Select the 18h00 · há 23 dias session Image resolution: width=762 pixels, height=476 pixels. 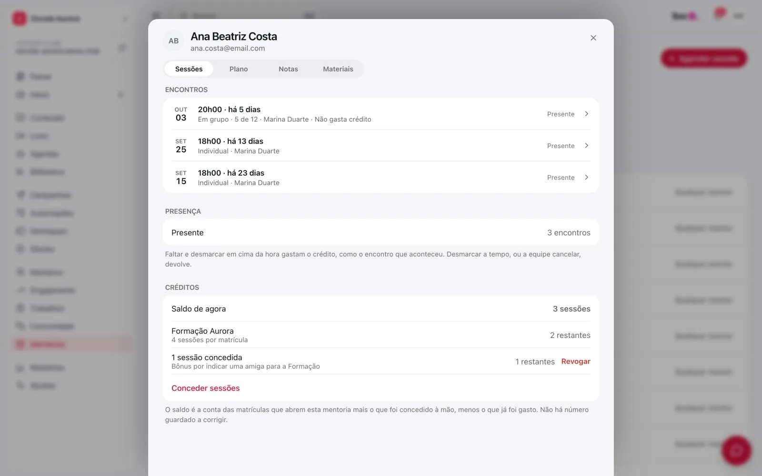pos(231,173)
